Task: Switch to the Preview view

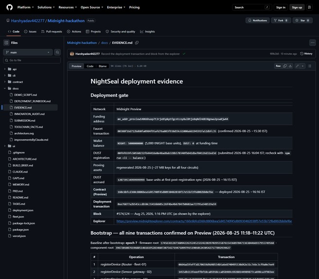Action: click(76, 66)
